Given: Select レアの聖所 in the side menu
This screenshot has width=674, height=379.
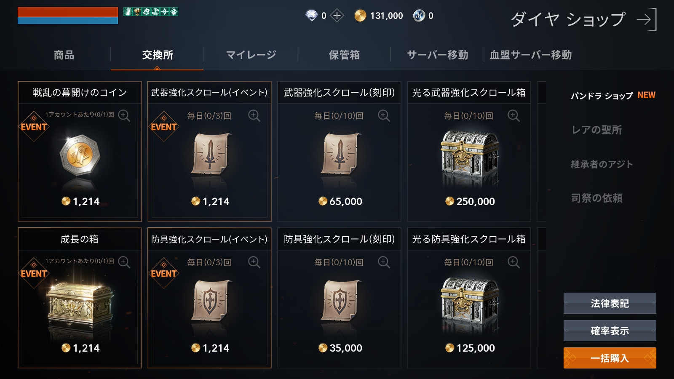Looking at the screenshot, I should [596, 130].
